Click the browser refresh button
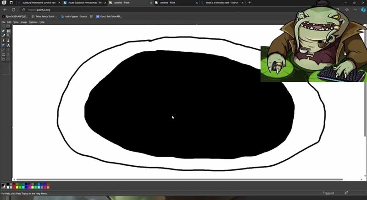 [x=21, y=10]
